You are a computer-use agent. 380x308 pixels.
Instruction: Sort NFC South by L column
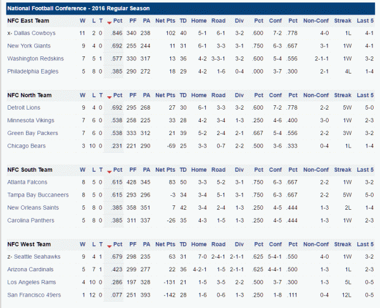tap(94, 170)
